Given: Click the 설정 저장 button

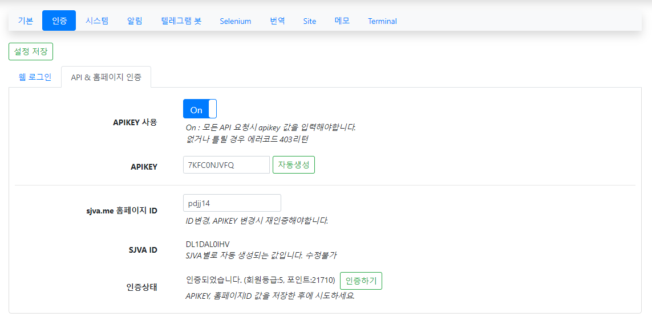Looking at the screenshot, I should pyautogui.click(x=31, y=51).
